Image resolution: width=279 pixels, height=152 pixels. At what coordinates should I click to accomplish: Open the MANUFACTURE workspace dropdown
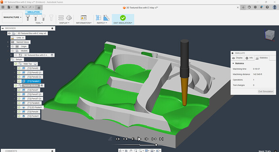[x=12, y=17]
